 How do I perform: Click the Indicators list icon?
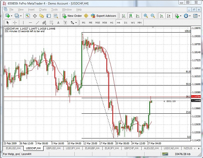point(177,16)
